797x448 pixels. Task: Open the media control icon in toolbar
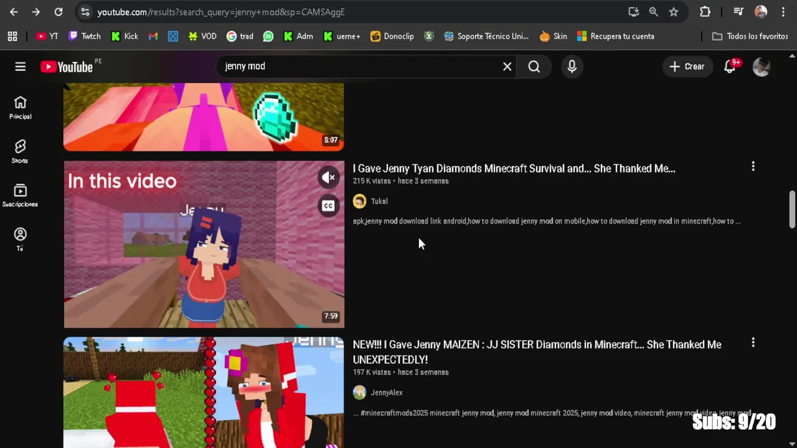pyautogui.click(x=738, y=12)
